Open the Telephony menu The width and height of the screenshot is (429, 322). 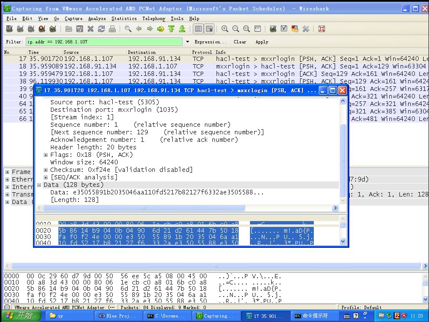click(x=154, y=19)
